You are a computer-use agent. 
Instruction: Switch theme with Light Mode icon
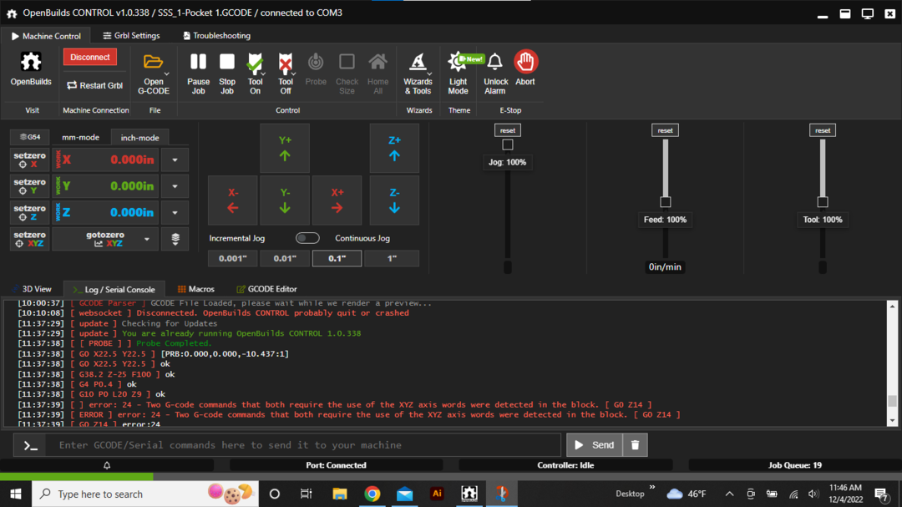click(459, 63)
